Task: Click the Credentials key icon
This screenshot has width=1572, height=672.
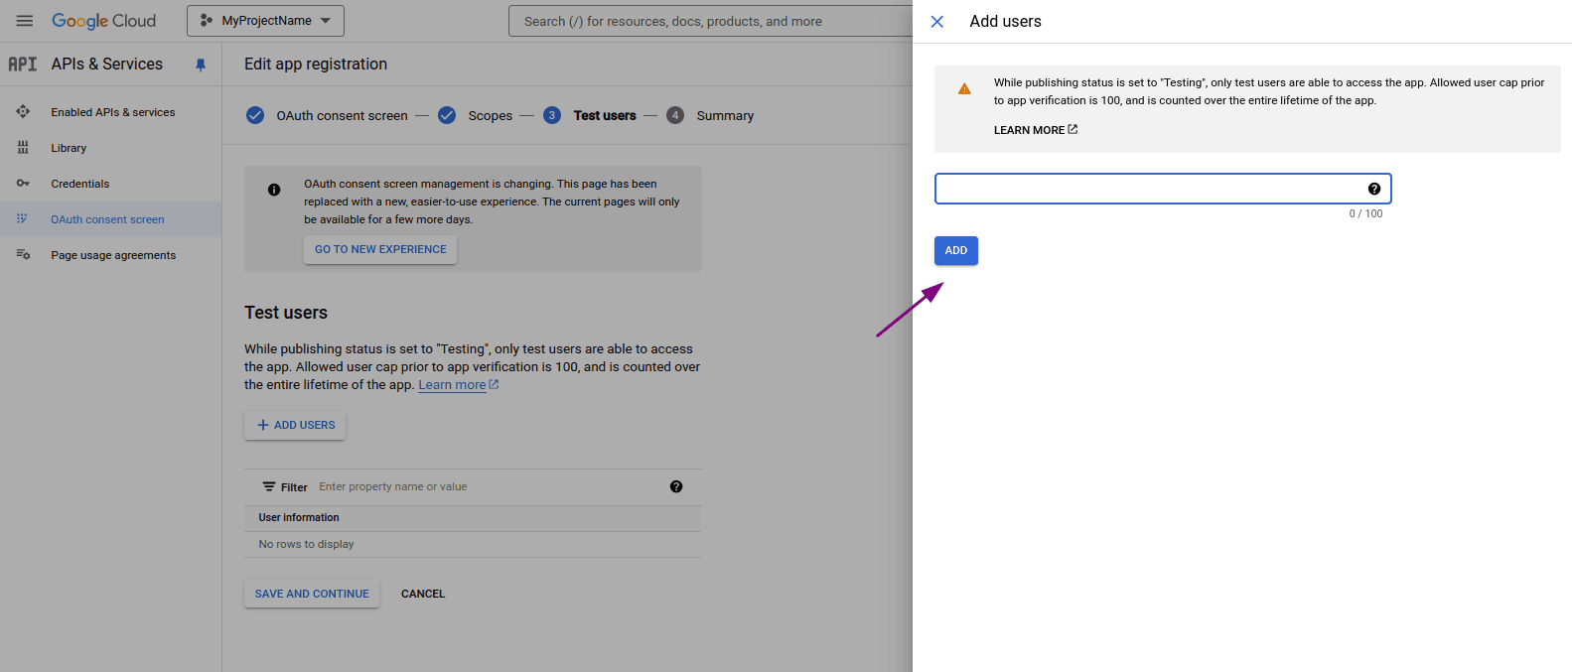Action: 23,184
